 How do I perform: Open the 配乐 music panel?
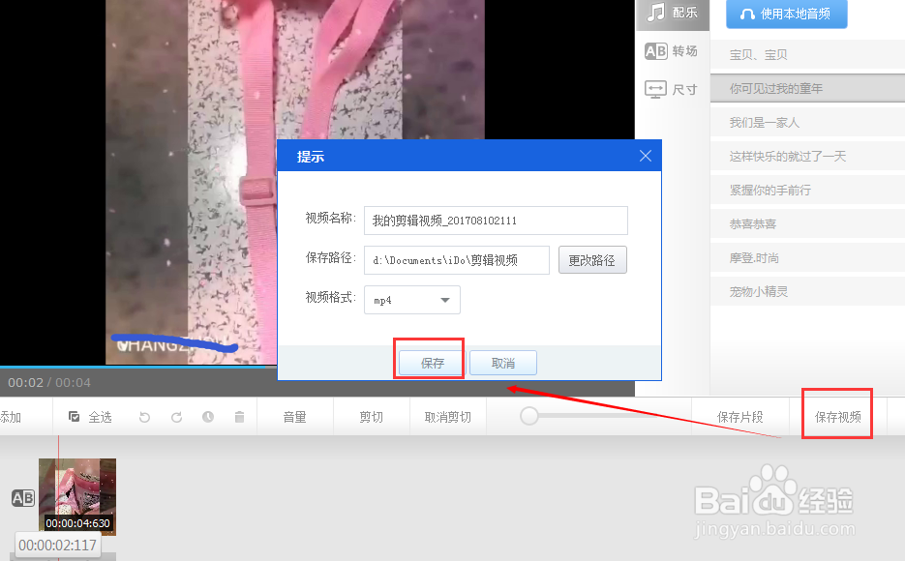coord(672,14)
